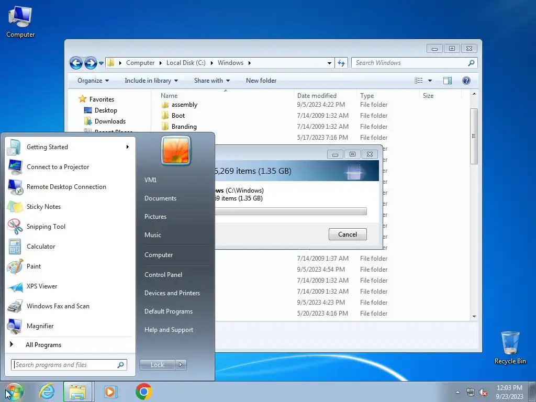Click Search programs and files box

click(x=69, y=365)
